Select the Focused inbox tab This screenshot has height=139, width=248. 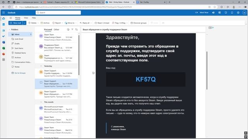click(x=48, y=29)
